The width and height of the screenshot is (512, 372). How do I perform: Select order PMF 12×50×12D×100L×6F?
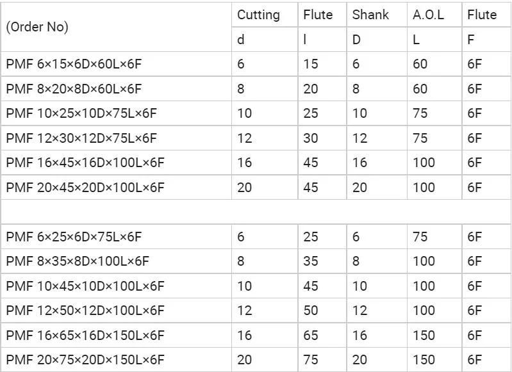[x=85, y=311]
